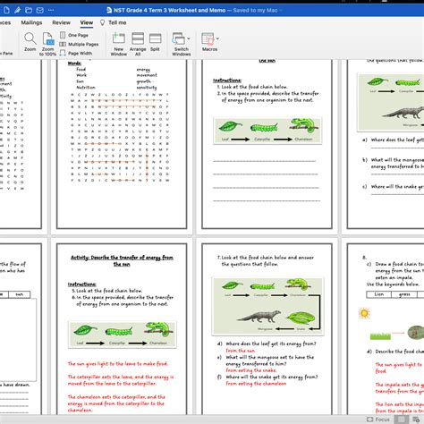
Task: Click the mail share icon in title bar
Action: [x=39, y=11]
